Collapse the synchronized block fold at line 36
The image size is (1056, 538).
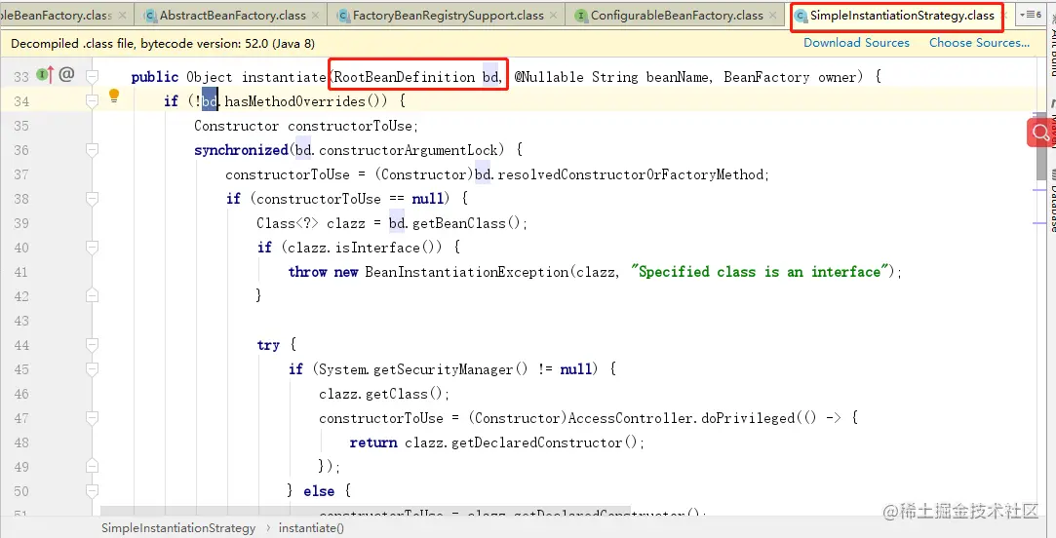click(93, 150)
